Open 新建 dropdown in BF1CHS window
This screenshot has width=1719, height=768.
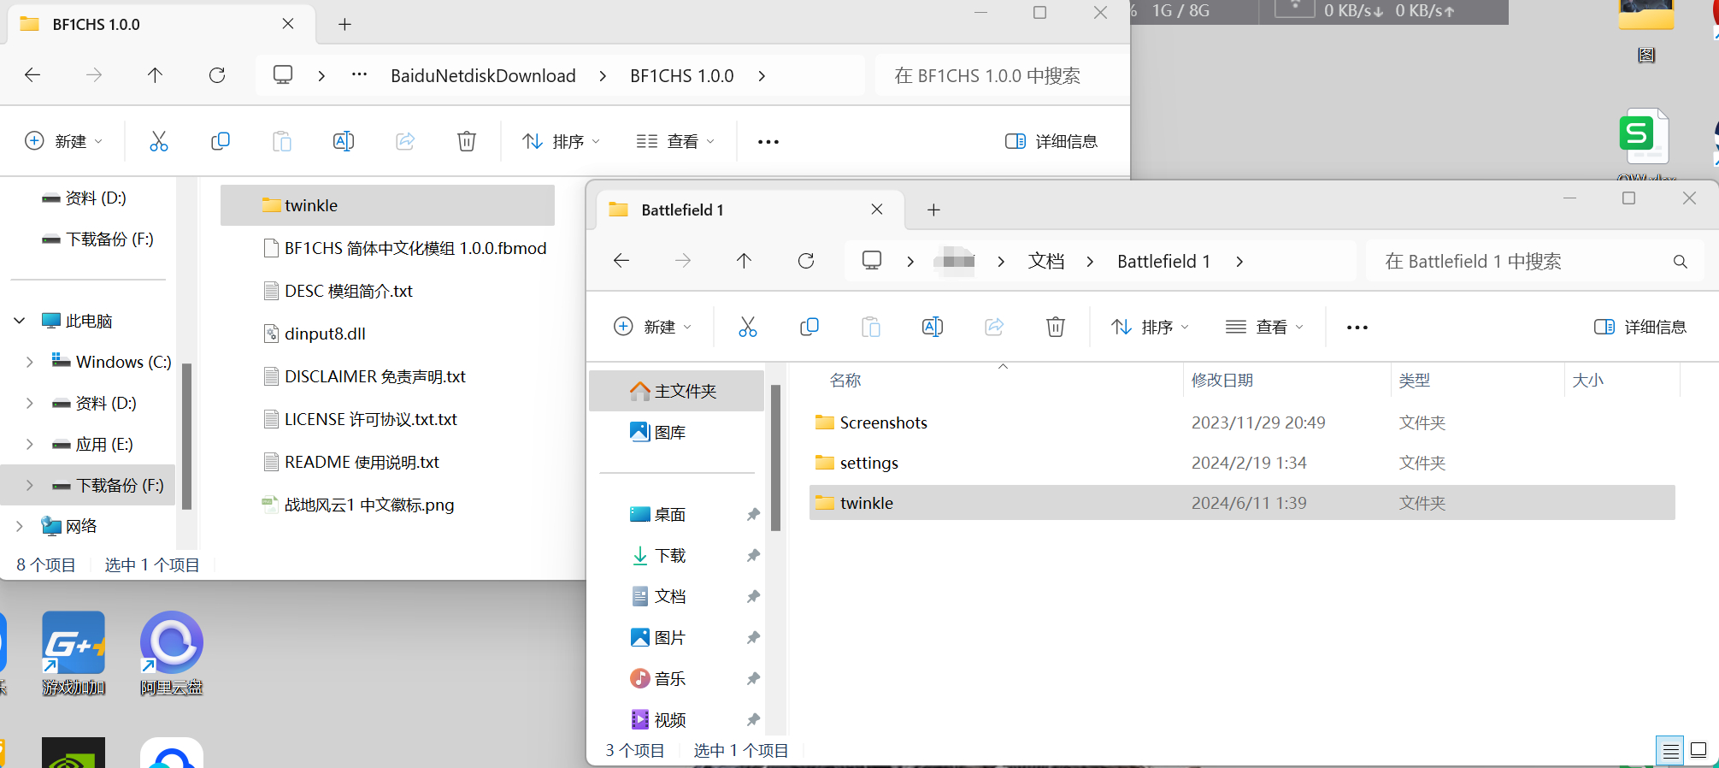point(64,141)
